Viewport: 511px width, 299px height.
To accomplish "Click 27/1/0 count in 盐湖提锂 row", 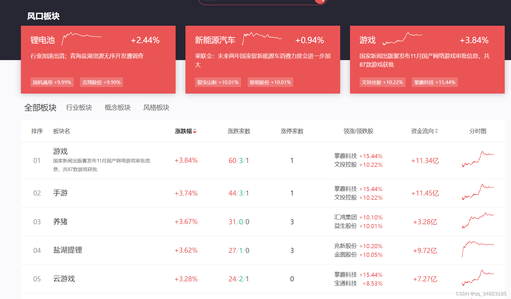I will 239,251.
